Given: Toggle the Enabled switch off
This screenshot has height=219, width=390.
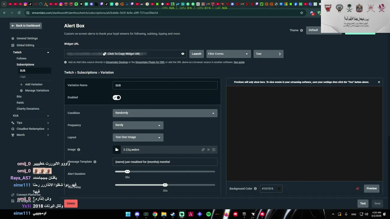Looking at the screenshot, I should click(x=117, y=98).
